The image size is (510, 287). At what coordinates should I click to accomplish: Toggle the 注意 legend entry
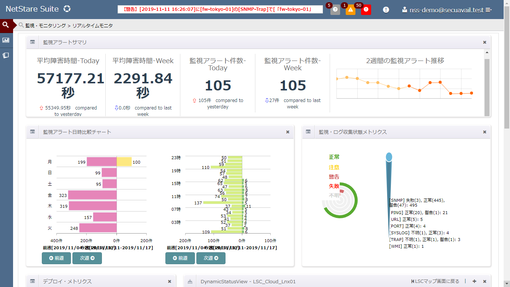pyautogui.click(x=334, y=167)
